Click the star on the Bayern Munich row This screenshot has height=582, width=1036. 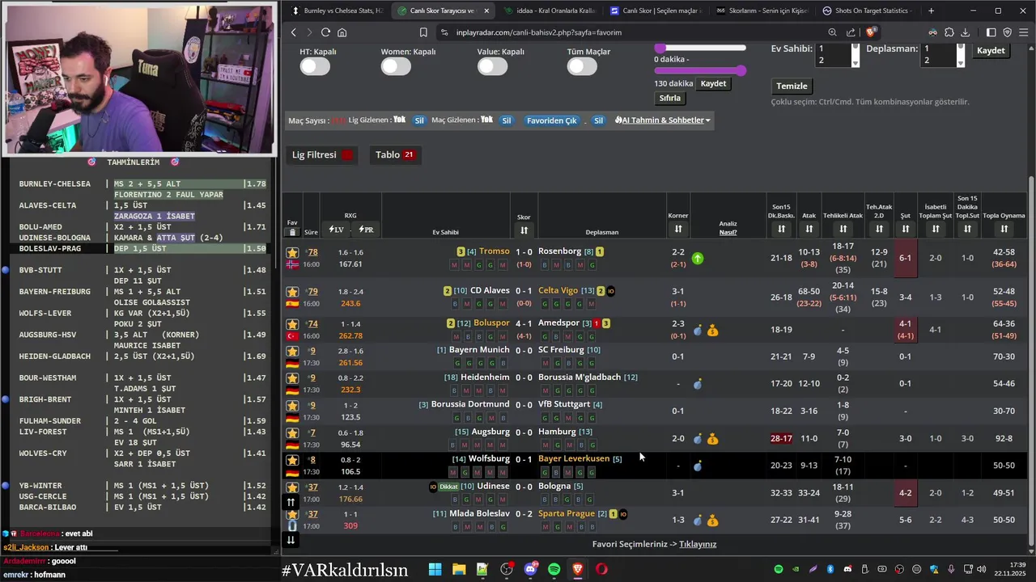click(x=292, y=351)
